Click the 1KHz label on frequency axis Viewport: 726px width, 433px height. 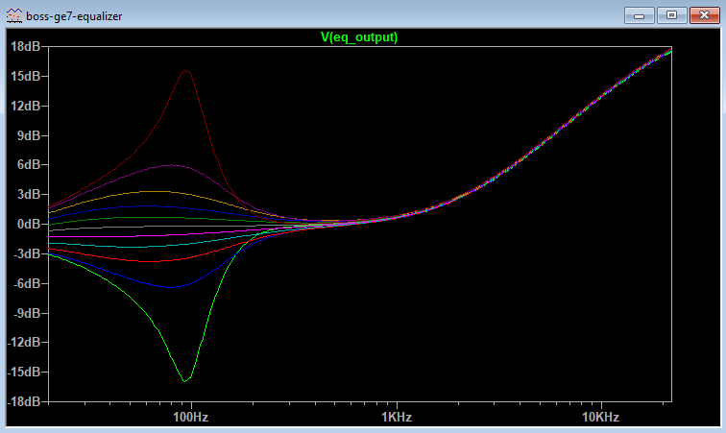tap(397, 418)
